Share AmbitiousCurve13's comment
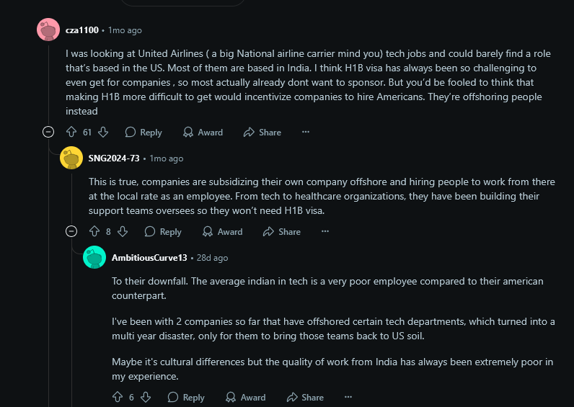The image size is (574, 407). tap(305, 397)
